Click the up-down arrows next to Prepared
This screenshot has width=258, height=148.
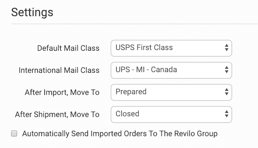coord(226,92)
